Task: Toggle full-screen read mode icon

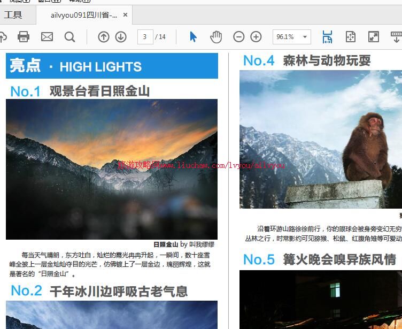Action: [x=374, y=36]
